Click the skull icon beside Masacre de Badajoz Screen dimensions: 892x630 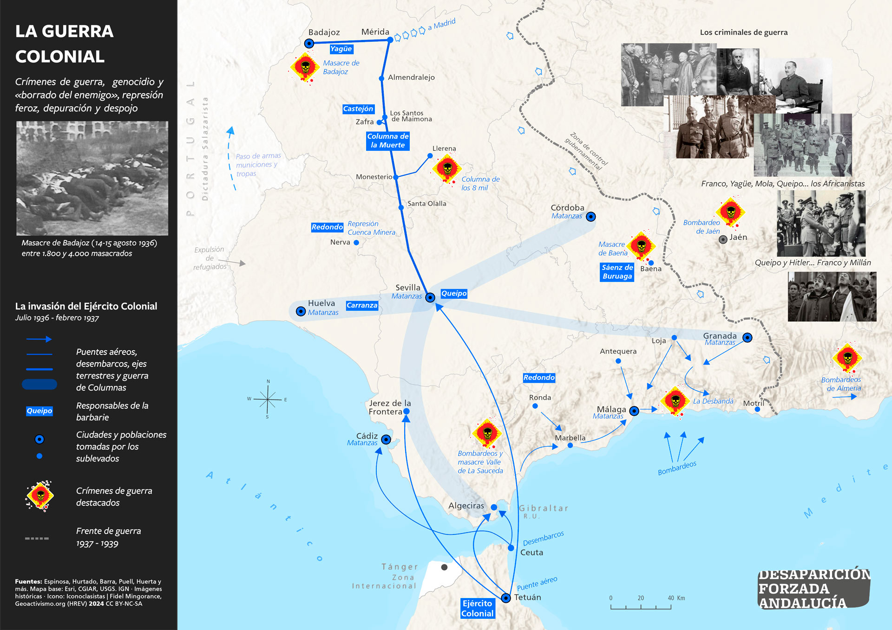coord(305,67)
